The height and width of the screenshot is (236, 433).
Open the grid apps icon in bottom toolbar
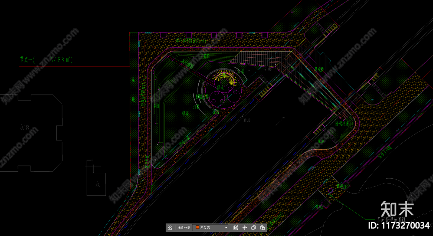[170, 228]
